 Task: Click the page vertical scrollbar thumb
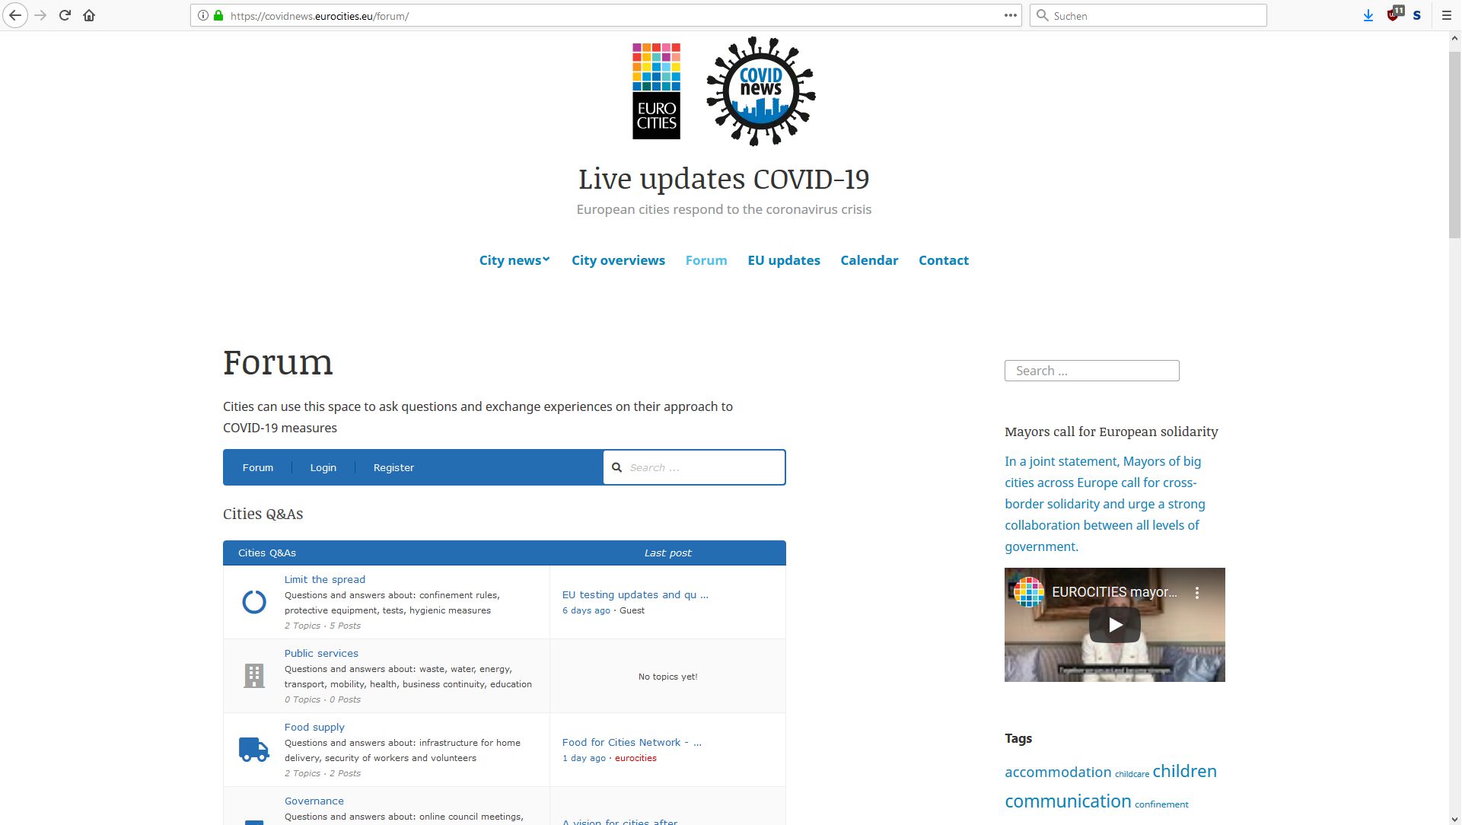click(x=1454, y=143)
